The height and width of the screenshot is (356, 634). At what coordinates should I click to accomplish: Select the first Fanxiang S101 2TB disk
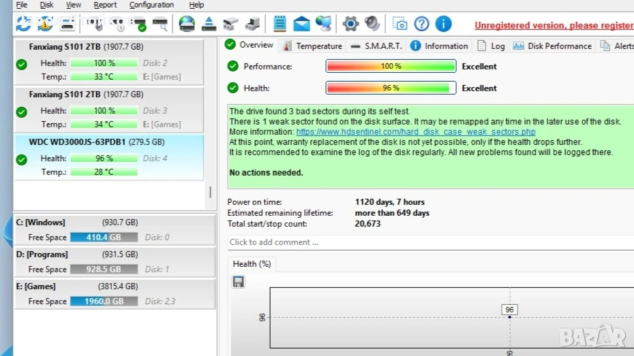109,62
